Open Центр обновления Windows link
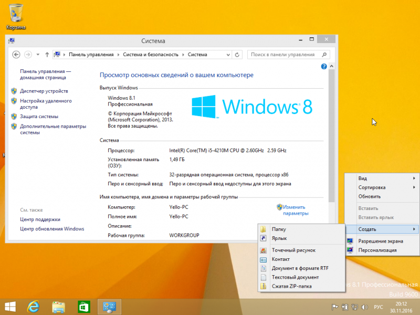Viewport: 420px width, 315px height. tap(52, 229)
